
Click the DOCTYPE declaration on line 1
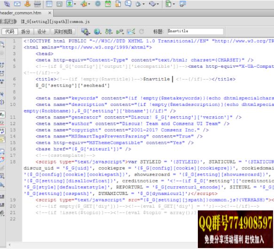click(149, 41)
